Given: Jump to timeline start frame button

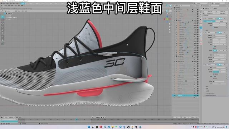Looking at the screenshot, I should 96,117.
